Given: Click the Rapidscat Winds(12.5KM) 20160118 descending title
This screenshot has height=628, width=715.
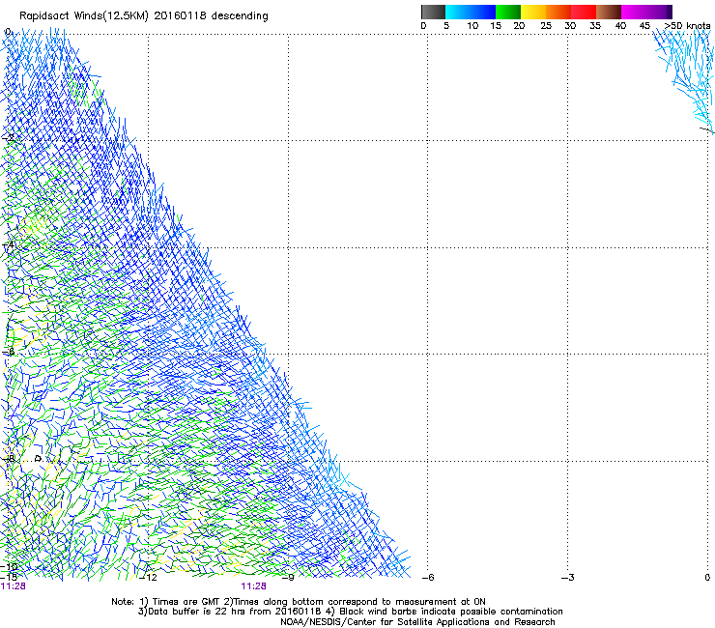Looking at the screenshot, I should [x=144, y=16].
